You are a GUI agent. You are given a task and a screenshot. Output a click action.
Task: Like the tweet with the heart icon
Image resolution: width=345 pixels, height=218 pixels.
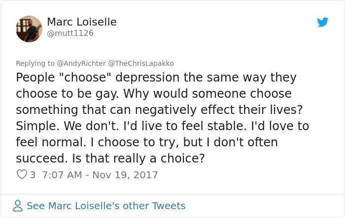click(22, 174)
